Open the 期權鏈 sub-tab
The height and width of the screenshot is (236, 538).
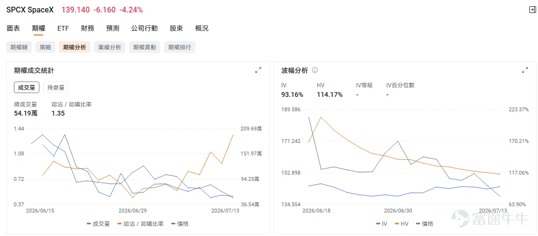(19, 47)
